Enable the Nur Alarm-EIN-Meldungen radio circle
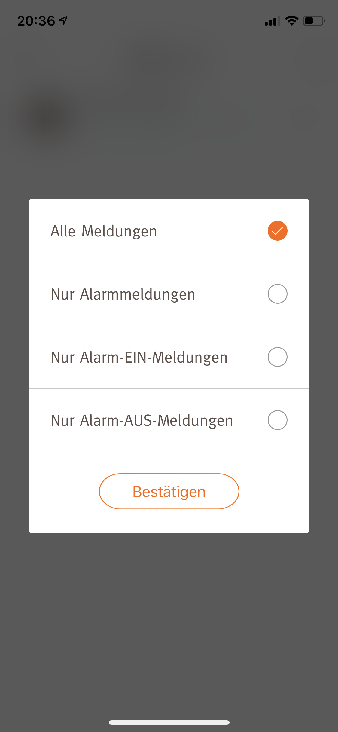338x732 pixels. coord(277,357)
